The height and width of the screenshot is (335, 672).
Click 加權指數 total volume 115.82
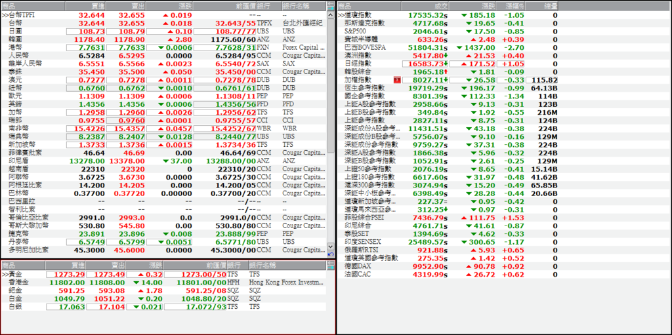click(543, 80)
